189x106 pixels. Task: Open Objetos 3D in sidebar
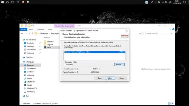tap(31, 82)
